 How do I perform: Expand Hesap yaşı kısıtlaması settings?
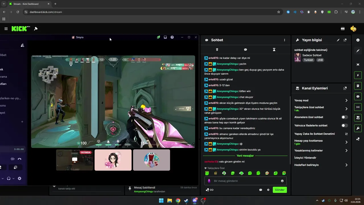pos(346,142)
